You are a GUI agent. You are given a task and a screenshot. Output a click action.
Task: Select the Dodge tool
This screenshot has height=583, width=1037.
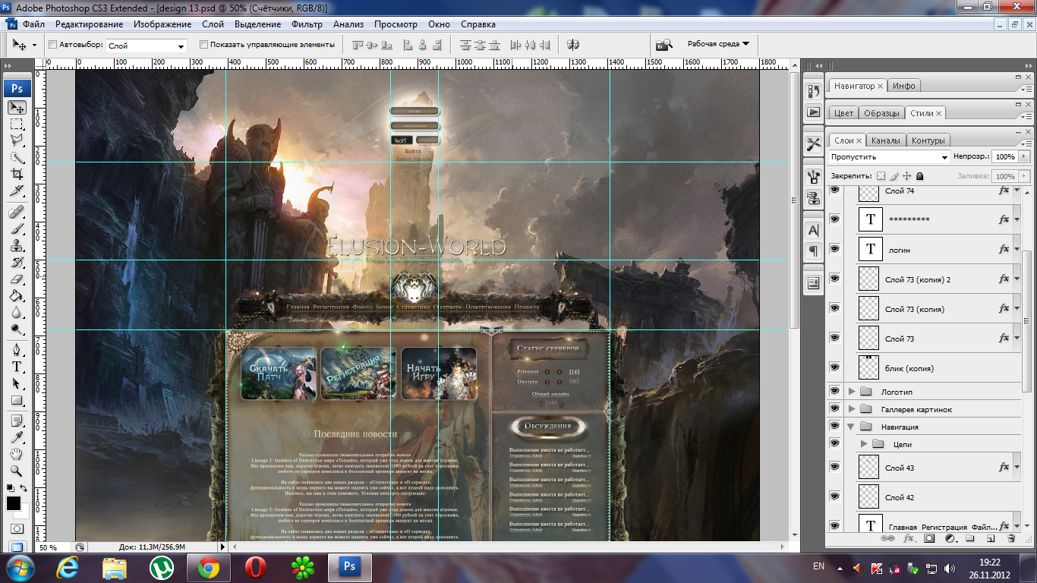pyautogui.click(x=17, y=329)
